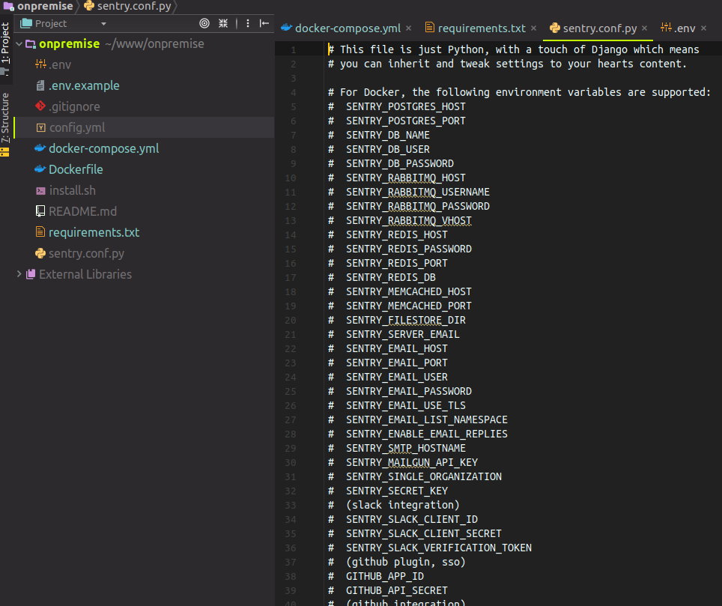Hide the Project tool window
The height and width of the screenshot is (606, 722).
tap(264, 23)
